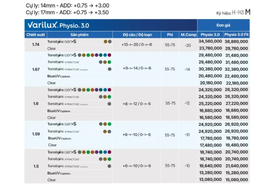The height and width of the screenshot is (186, 267).
Task: Click range +13->-20 / 0->-6
Action: click(137, 45)
